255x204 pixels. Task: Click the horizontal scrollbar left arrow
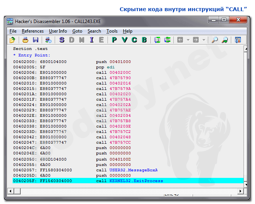10,191
